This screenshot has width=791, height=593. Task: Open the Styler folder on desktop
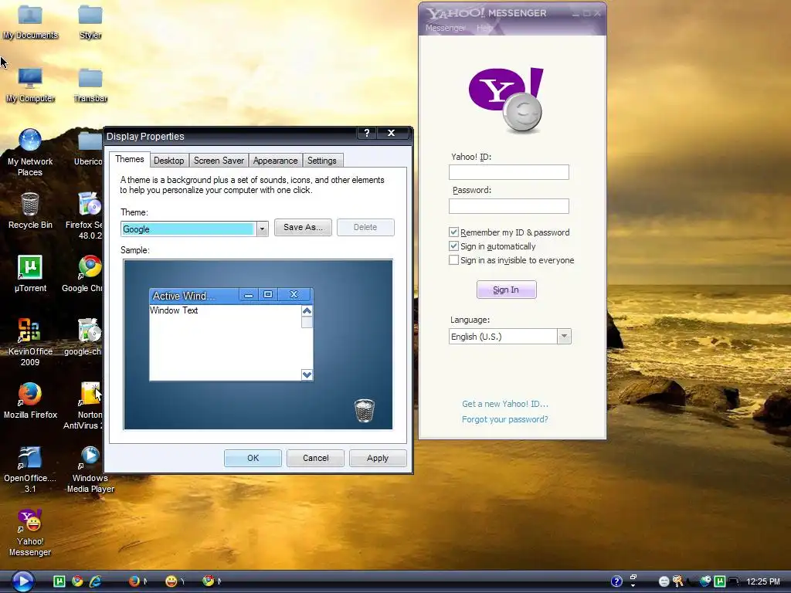[x=90, y=21]
